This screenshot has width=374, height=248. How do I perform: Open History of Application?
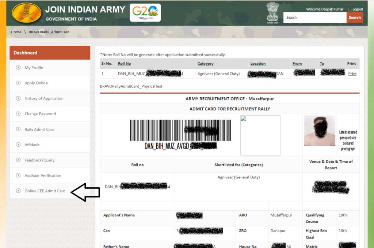coord(44,98)
